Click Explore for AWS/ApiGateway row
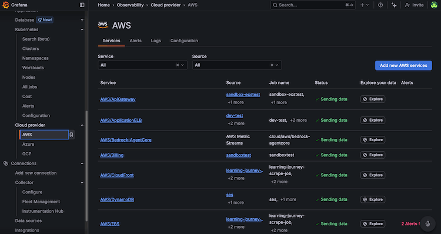This screenshot has height=234, width=441. pos(373,99)
